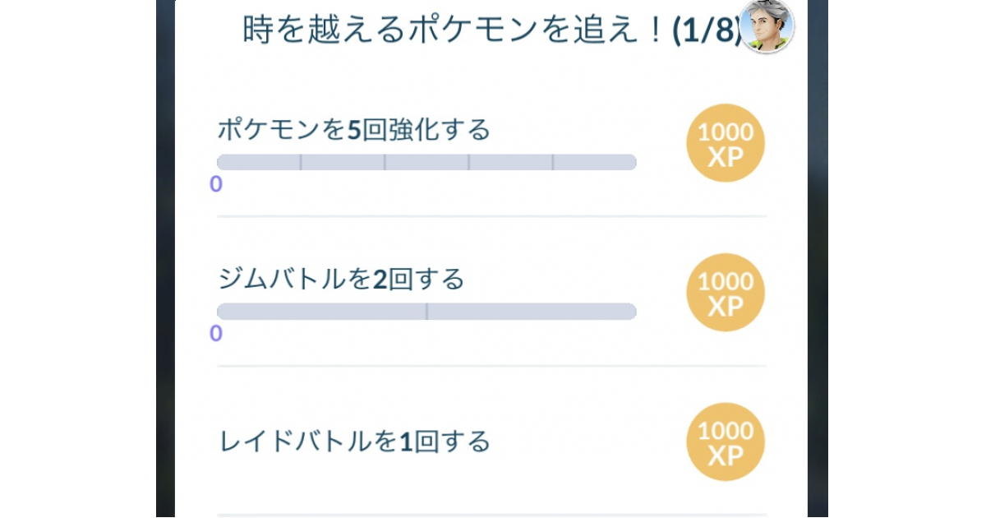The height and width of the screenshot is (518, 986).
Task: Claim the 1000 XP reward for powering up Pokémon
Action: click(x=726, y=143)
